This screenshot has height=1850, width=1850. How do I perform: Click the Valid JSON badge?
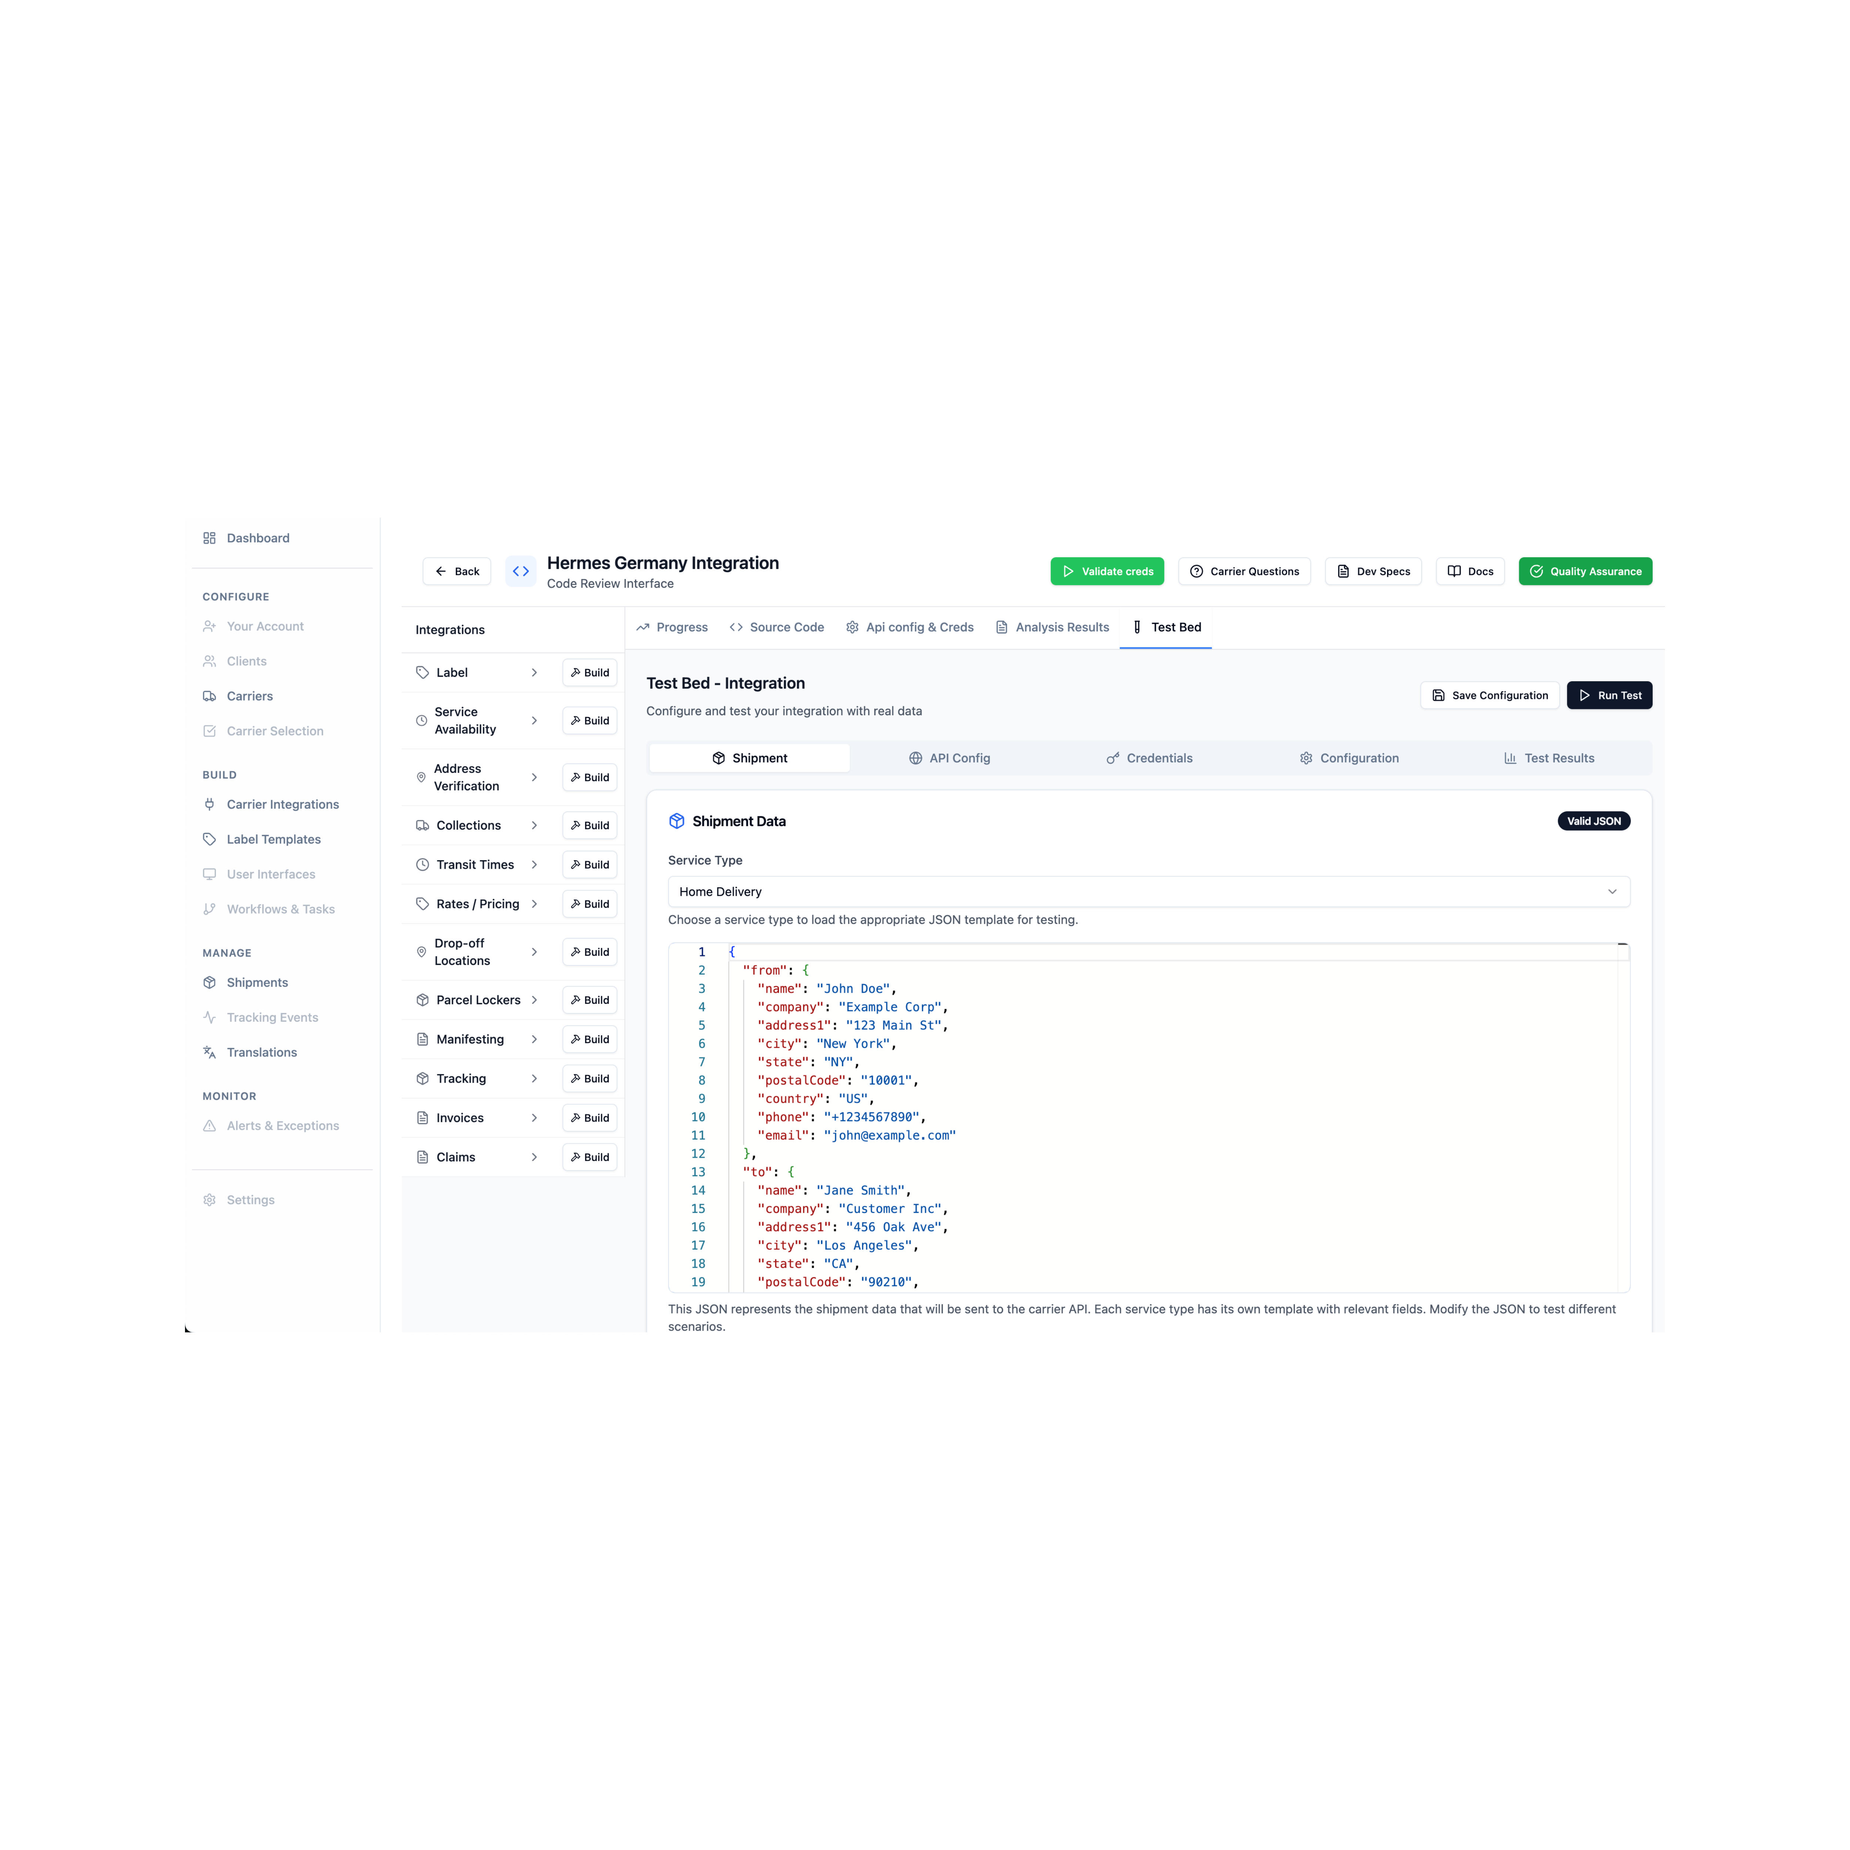[x=1594, y=821]
